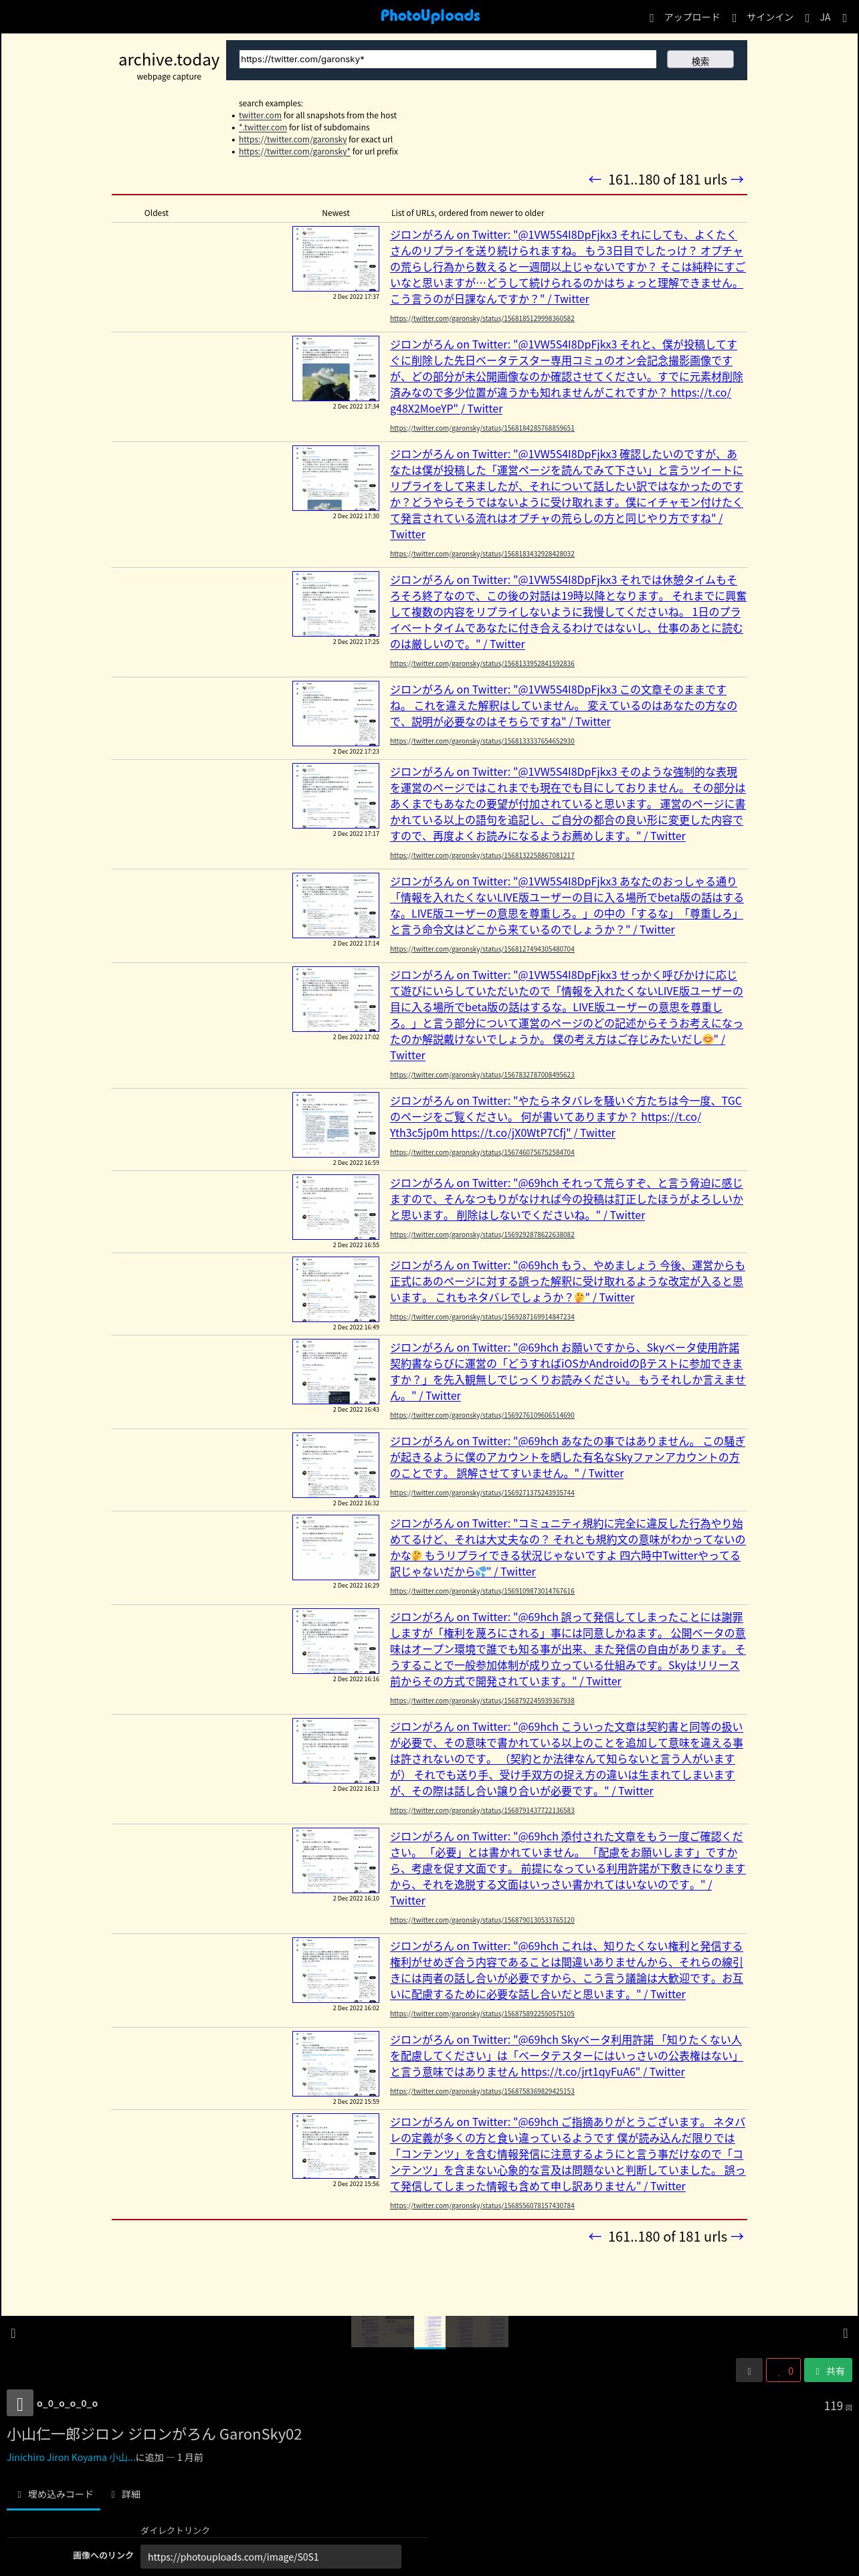859x2576 pixels.
Task: Open uploader avatar icon beside o_0_o_o_0_o
Action: click(x=20, y=2403)
